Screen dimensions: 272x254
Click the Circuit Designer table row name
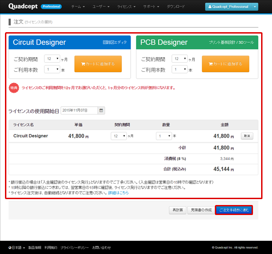tap(31, 136)
